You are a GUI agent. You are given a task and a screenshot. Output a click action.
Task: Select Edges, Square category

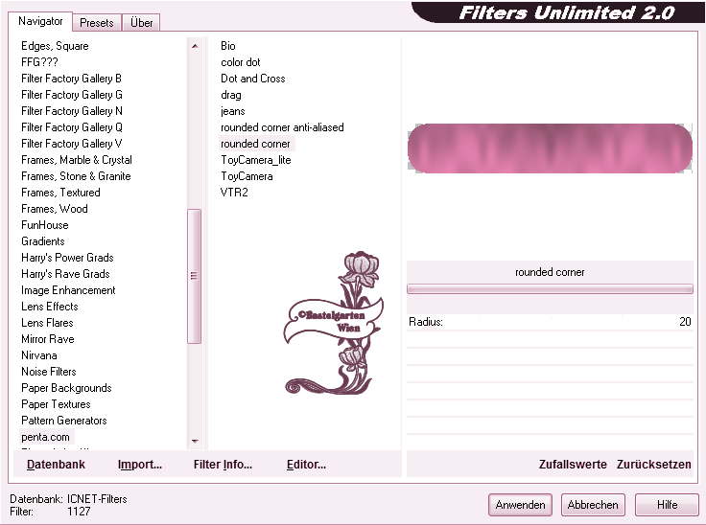tap(55, 46)
